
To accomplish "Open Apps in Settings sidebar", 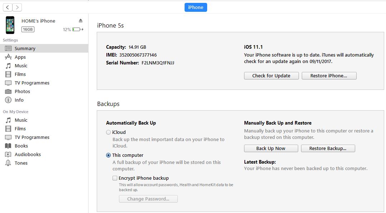I will [x=20, y=57].
